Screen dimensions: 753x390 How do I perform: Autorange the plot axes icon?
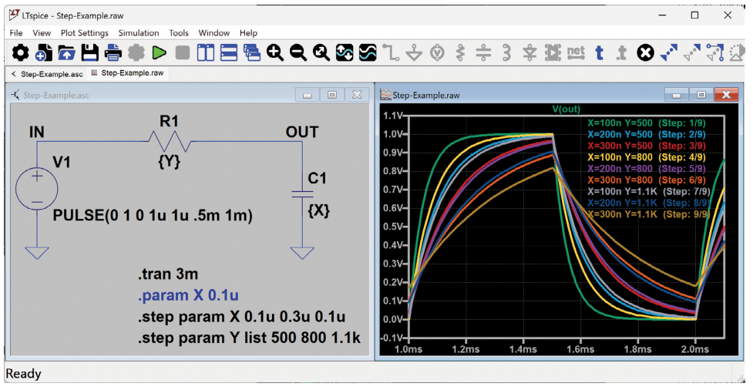[x=345, y=52]
